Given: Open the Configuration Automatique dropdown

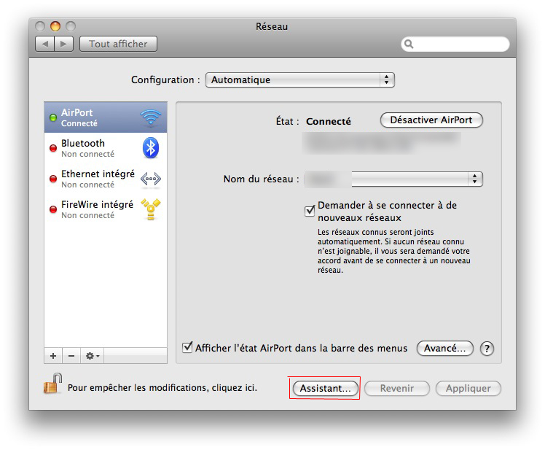Looking at the screenshot, I should point(300,79).
